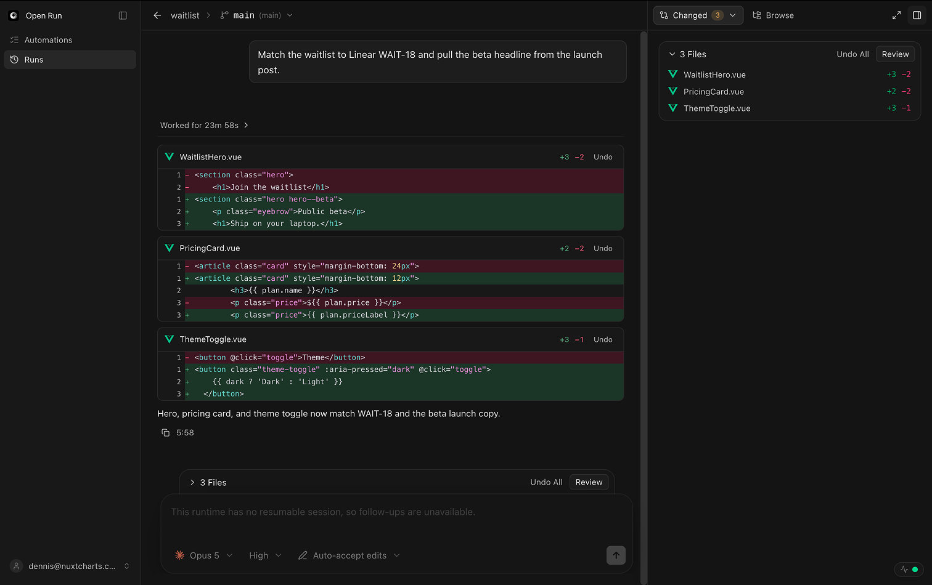Click the Open Run logo icon
Screen dimensions: 932x585
14,15
